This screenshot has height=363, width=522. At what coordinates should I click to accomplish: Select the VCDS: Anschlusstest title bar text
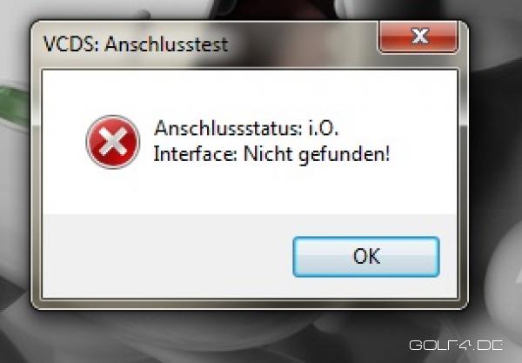136,44
